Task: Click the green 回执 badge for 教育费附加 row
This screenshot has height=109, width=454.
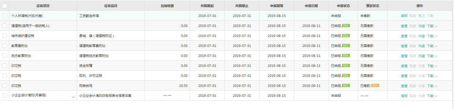Action: 346,46
